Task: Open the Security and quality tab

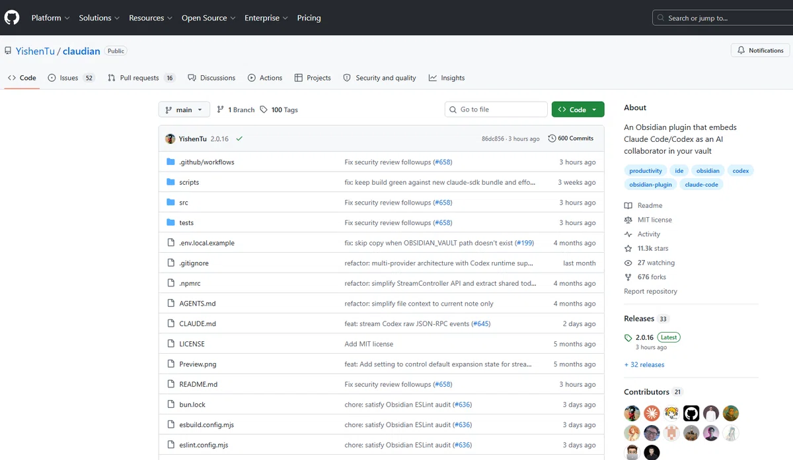Action: point(379,78)
